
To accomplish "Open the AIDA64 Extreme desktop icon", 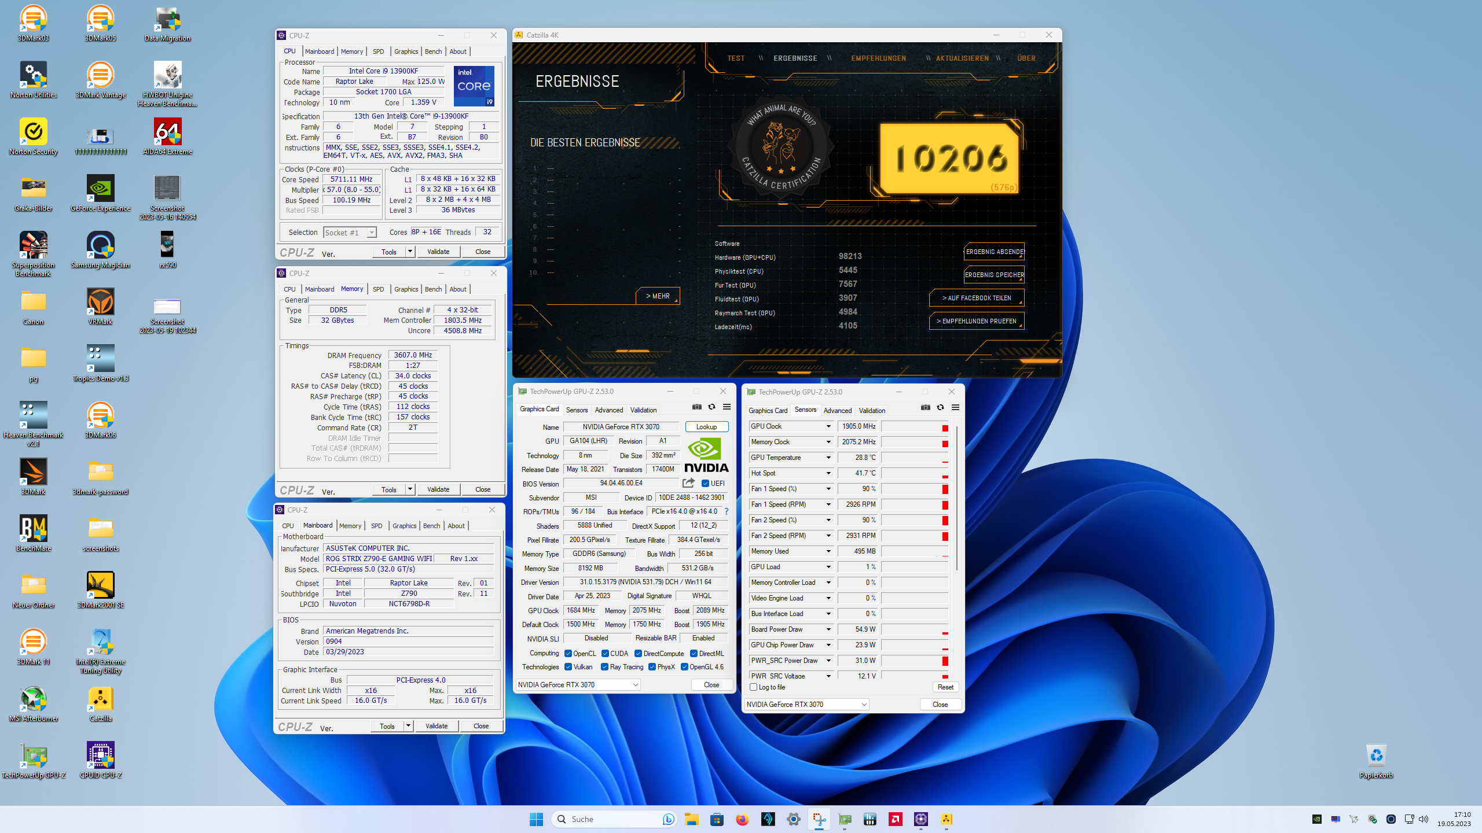I will coord(168,137).
